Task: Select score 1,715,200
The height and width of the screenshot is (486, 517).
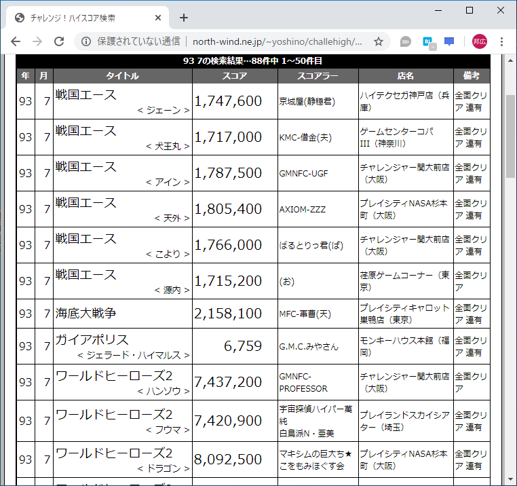Action: [228, 281]
